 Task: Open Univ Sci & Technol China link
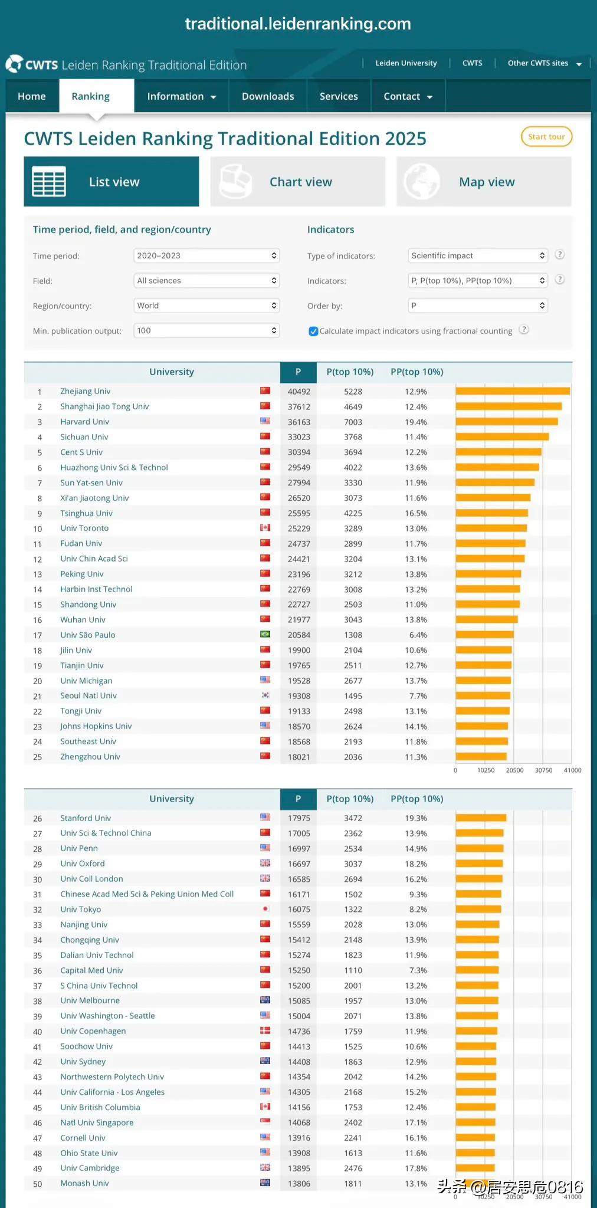point(106,833)
